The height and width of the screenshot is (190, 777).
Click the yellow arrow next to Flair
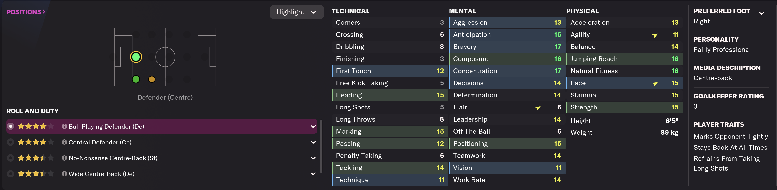[537, 108]
